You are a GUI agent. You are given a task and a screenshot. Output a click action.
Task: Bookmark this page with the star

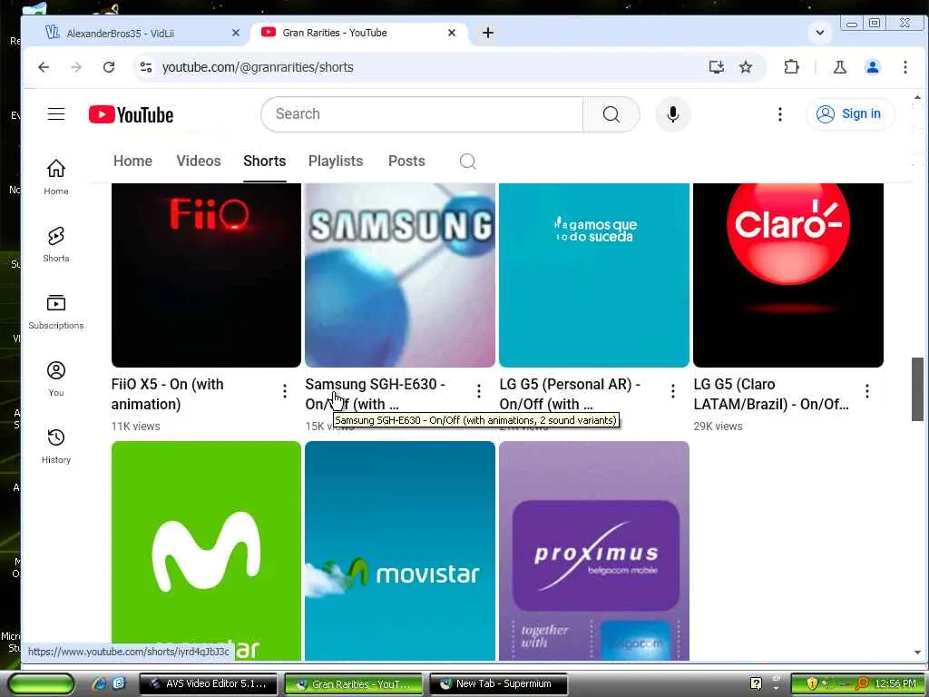pyautogui.click(x=746, y=67)
